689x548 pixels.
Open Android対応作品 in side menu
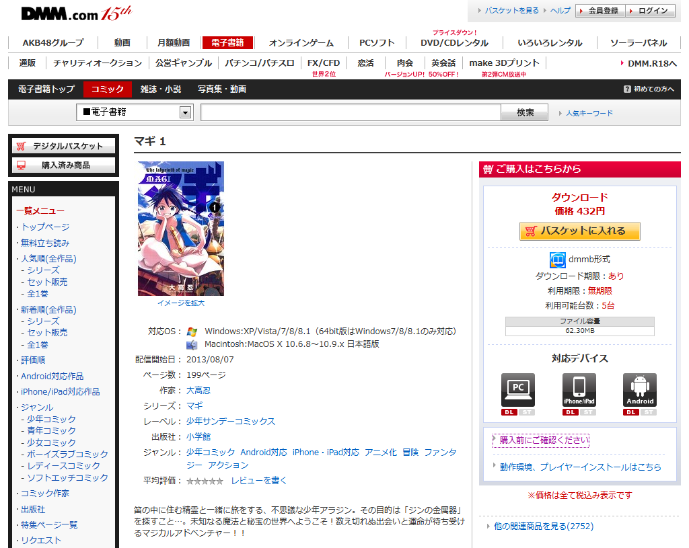coord(52,377)
